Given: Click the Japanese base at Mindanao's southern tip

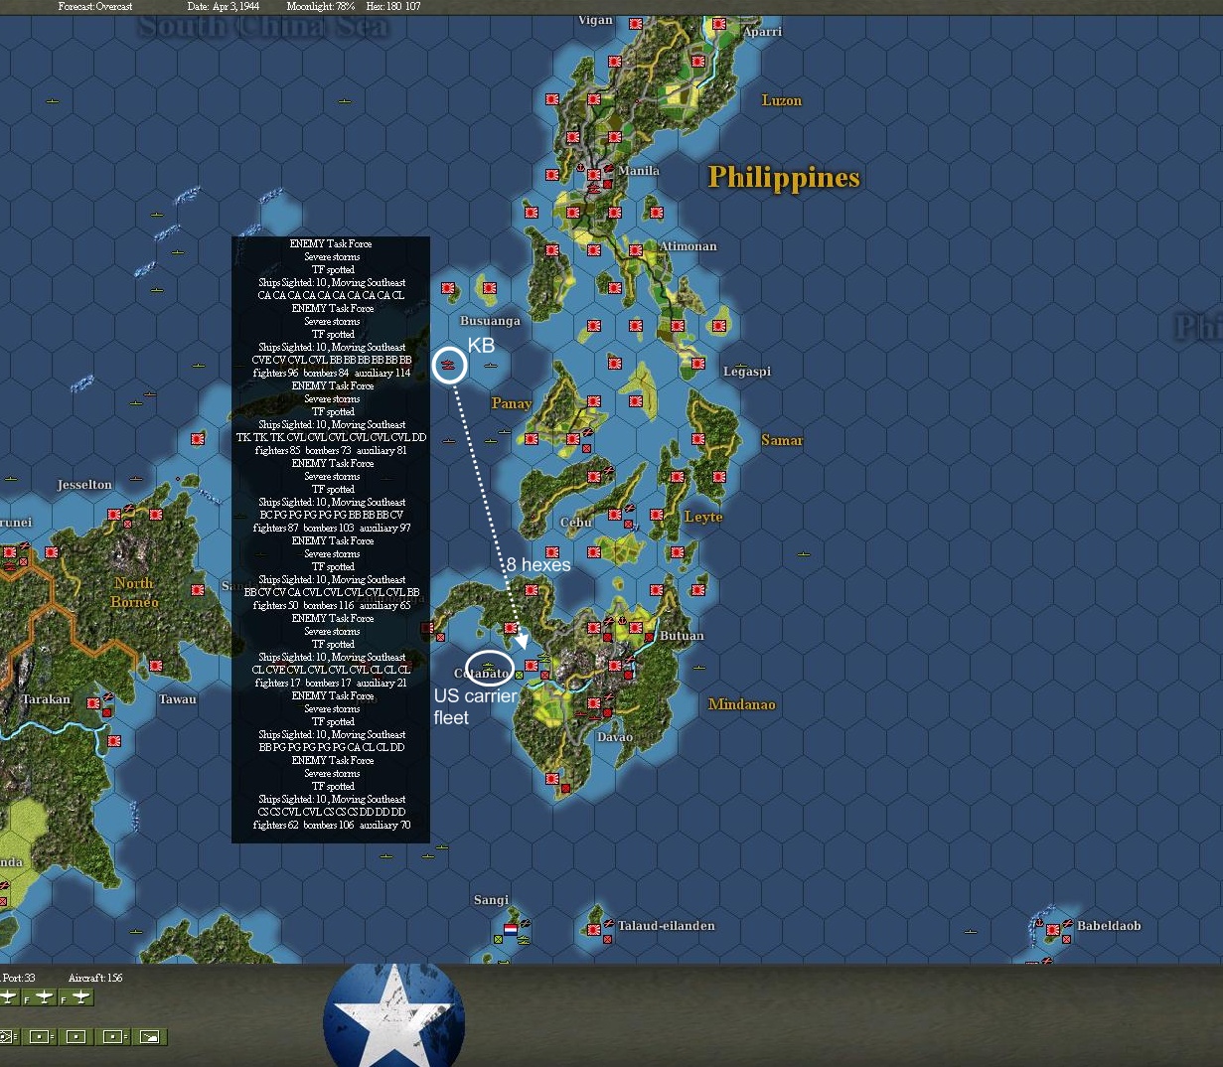Looking at the screenshot, I should click(552, 778).
